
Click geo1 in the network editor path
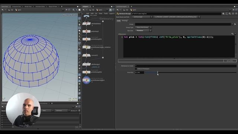99,10
